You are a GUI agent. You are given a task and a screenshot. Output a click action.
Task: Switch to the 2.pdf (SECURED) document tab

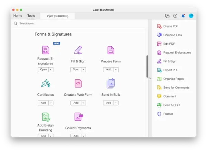[58, 16]
